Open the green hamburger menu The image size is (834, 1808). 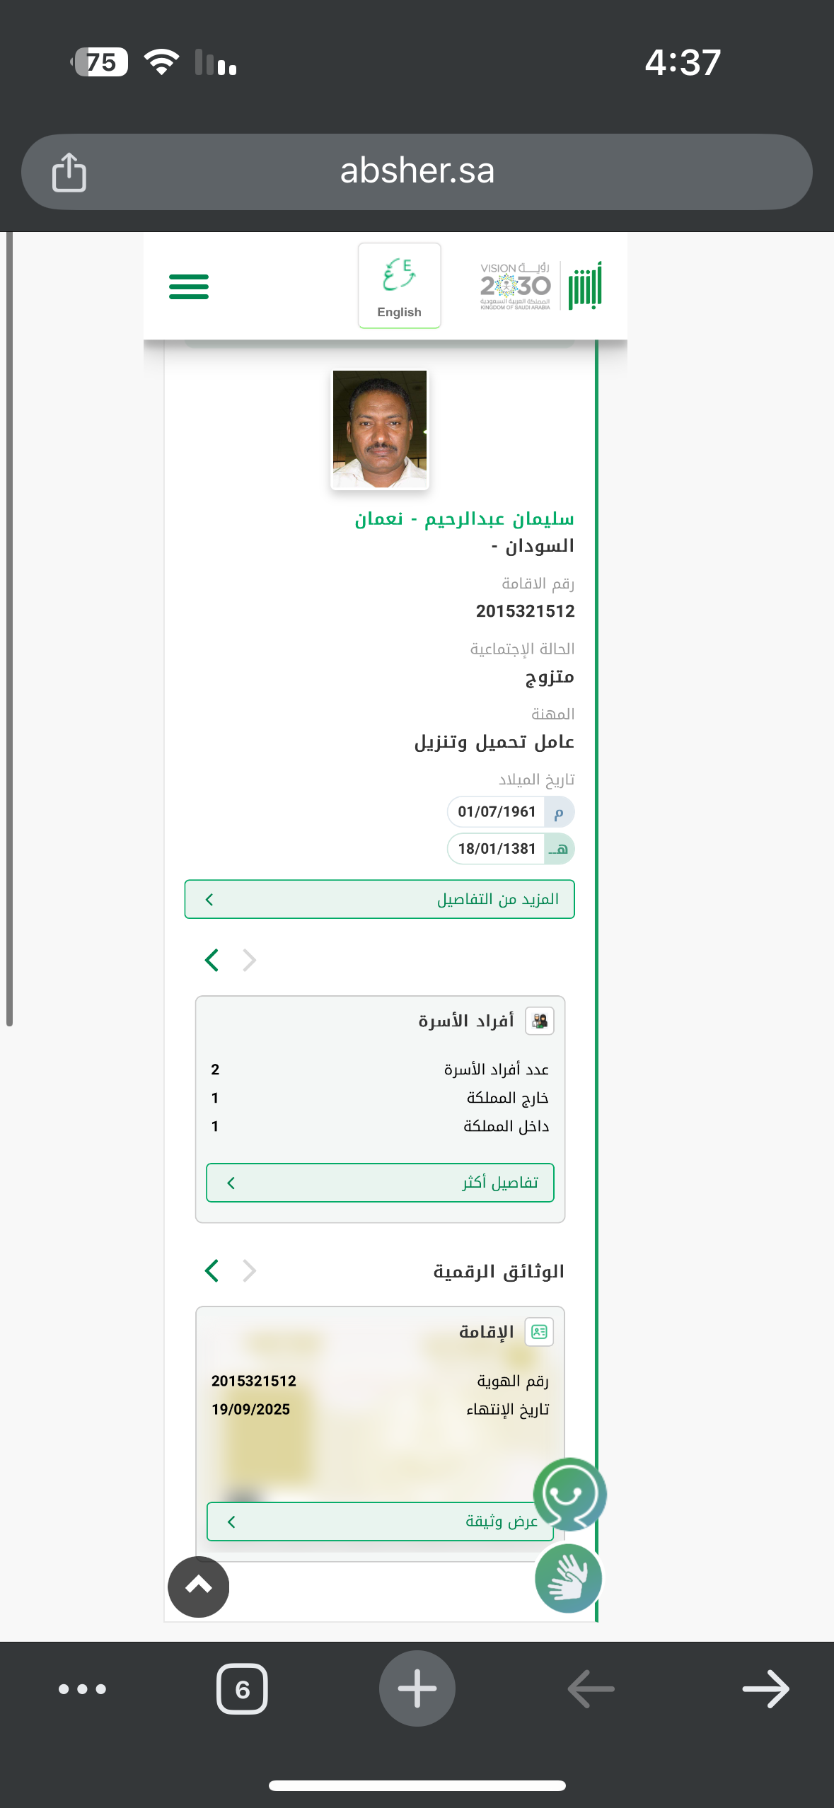click(x=189, y=286)
